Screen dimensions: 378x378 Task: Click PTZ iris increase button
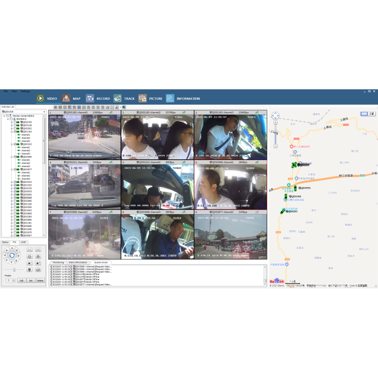[x=38, y=263]
